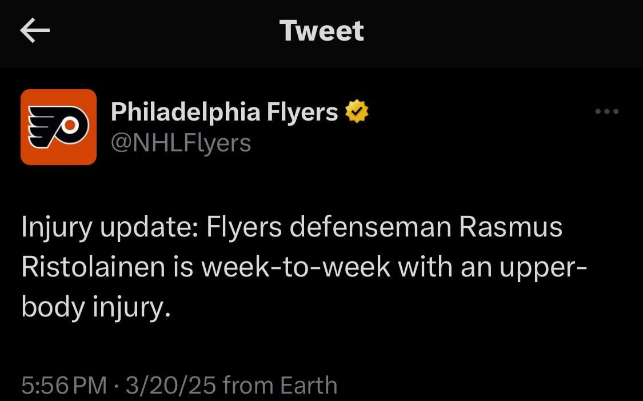Screen dimensions: 643x401
Task: Open the Flyers logo profile picture
Action: (58, 127)
